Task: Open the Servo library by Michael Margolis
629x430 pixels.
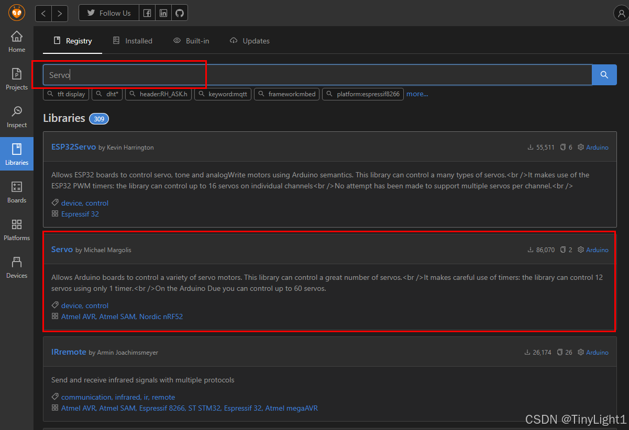Action: (x=62, y=250)
